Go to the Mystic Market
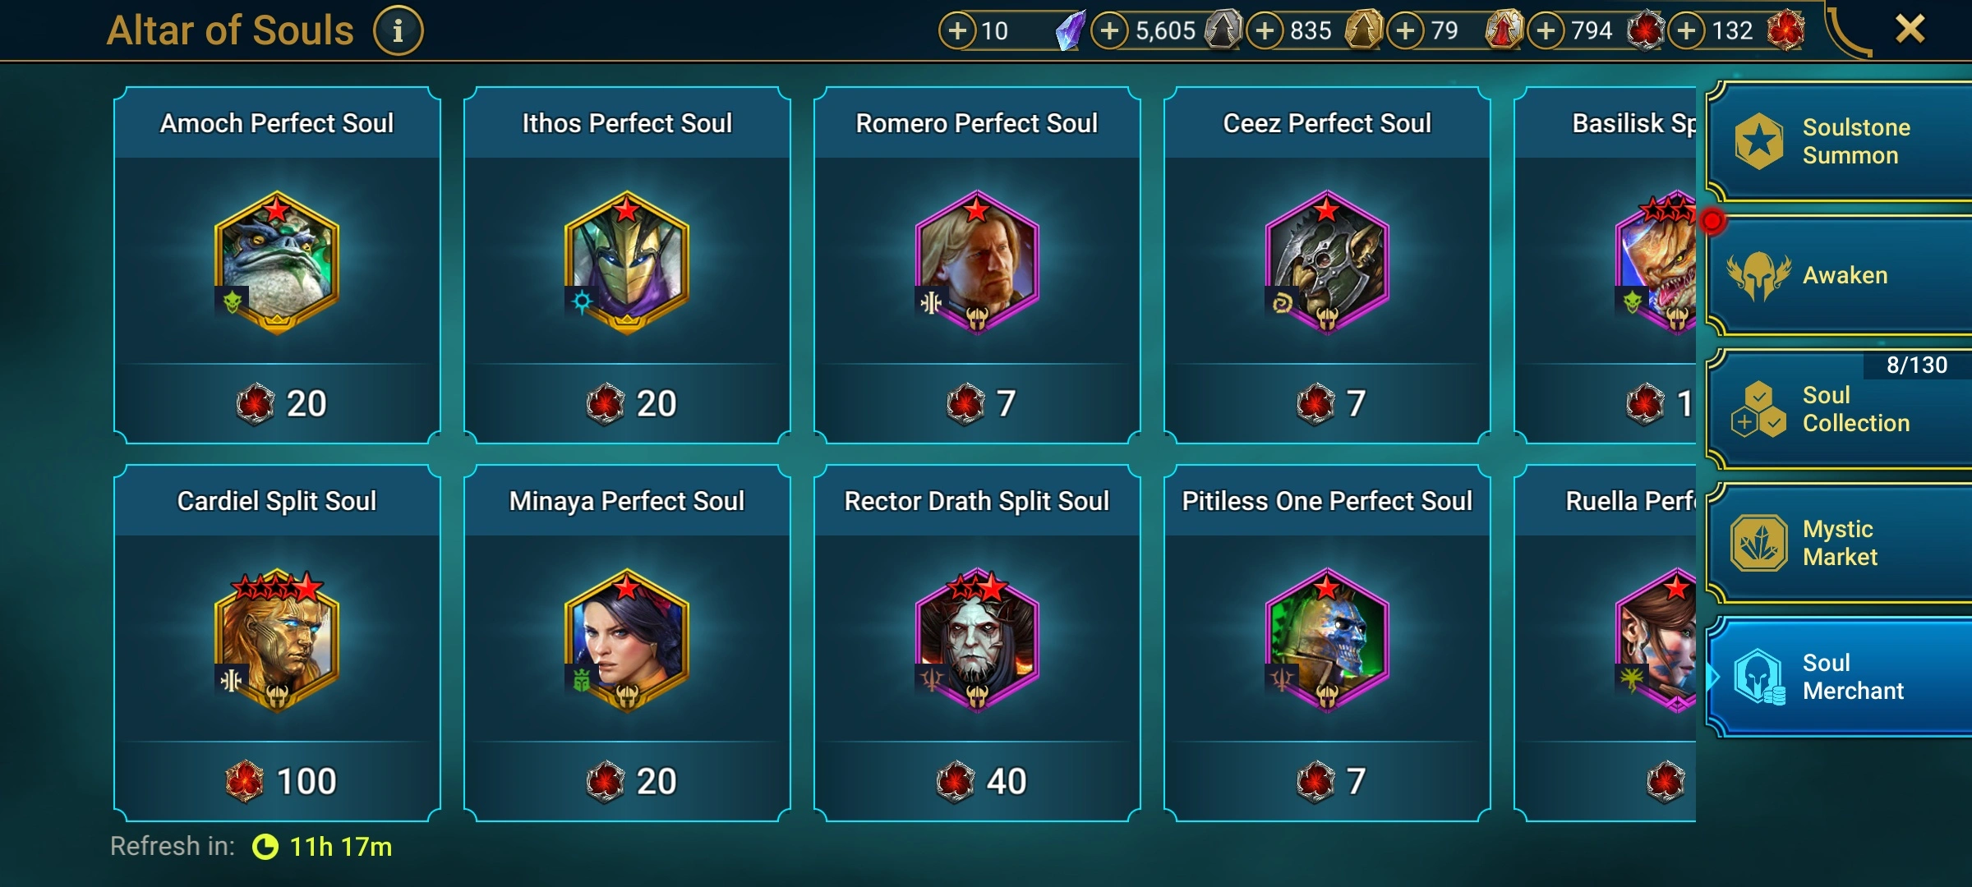Viewport: 1972px width, 887px height. point(1839,543)
